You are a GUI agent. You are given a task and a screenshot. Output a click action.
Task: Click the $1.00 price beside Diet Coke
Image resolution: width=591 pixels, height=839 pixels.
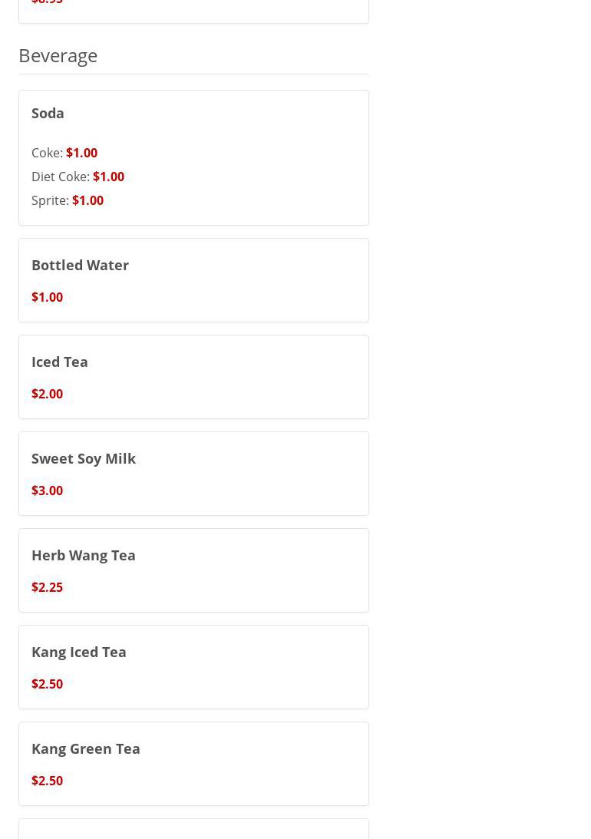pyautogui.click(x=108, y=177)
